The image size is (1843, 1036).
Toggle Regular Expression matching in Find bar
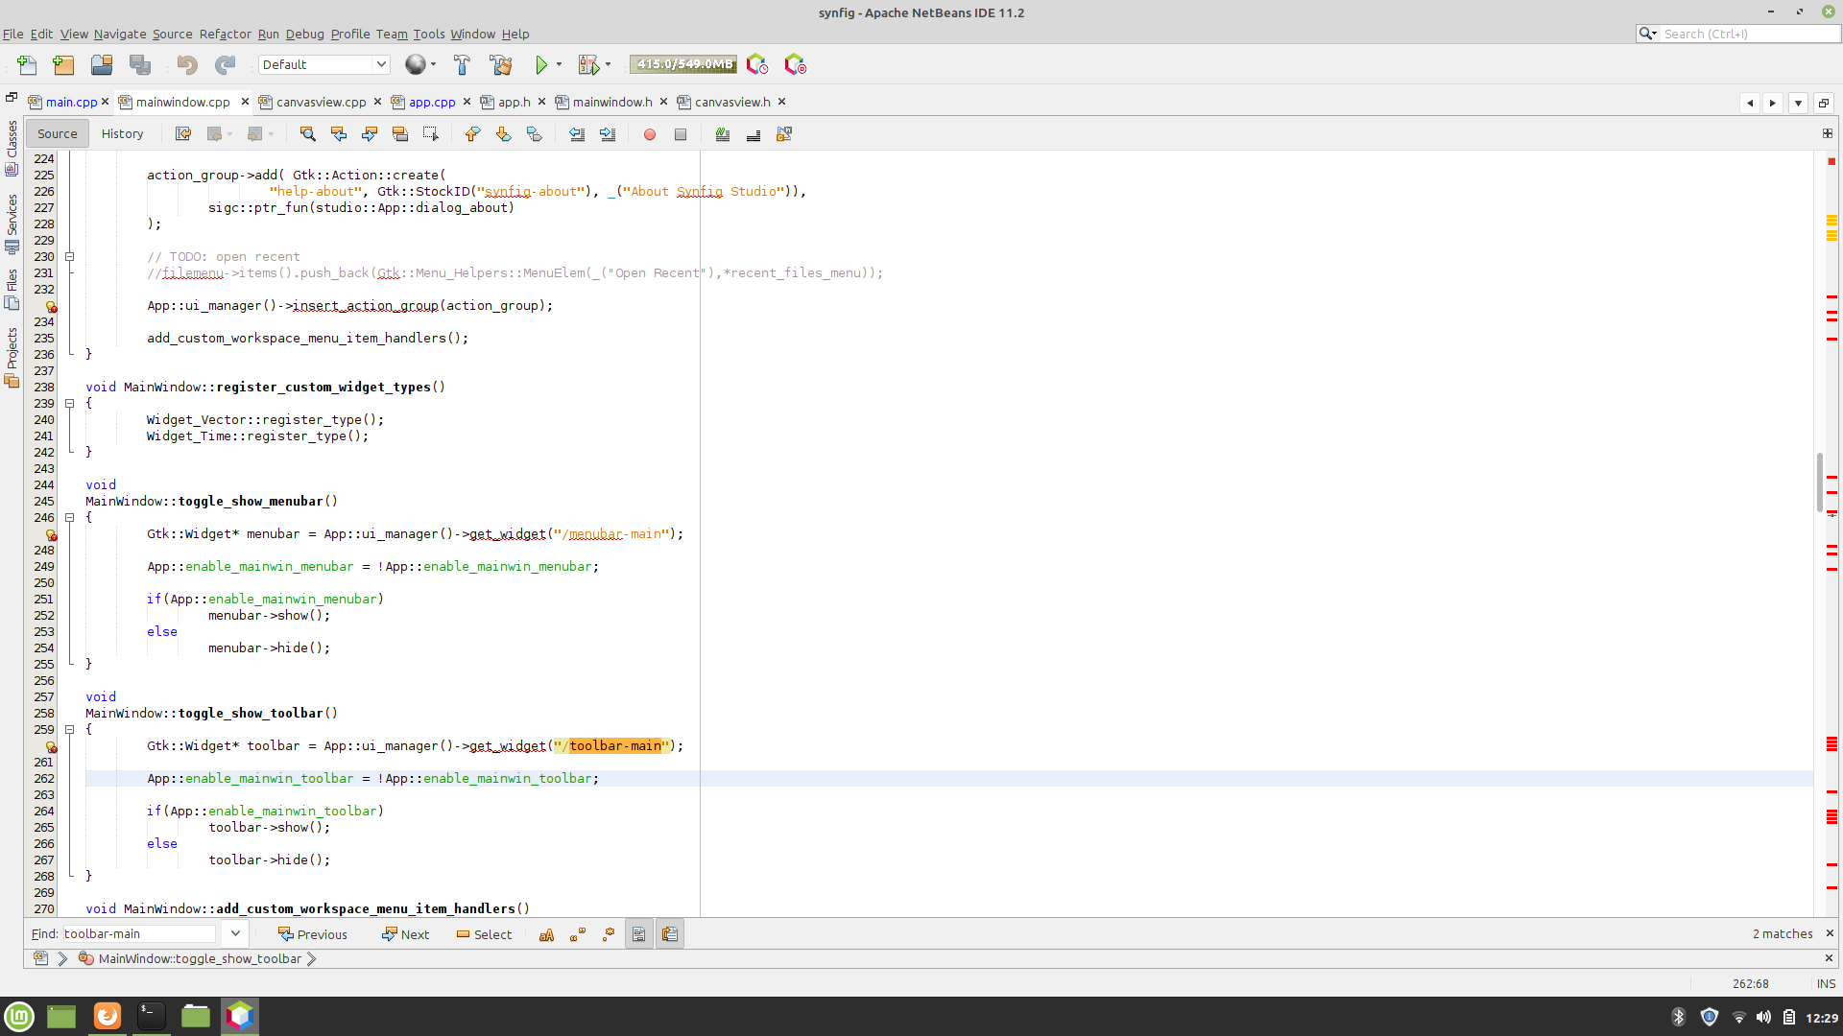click(609, 933)
